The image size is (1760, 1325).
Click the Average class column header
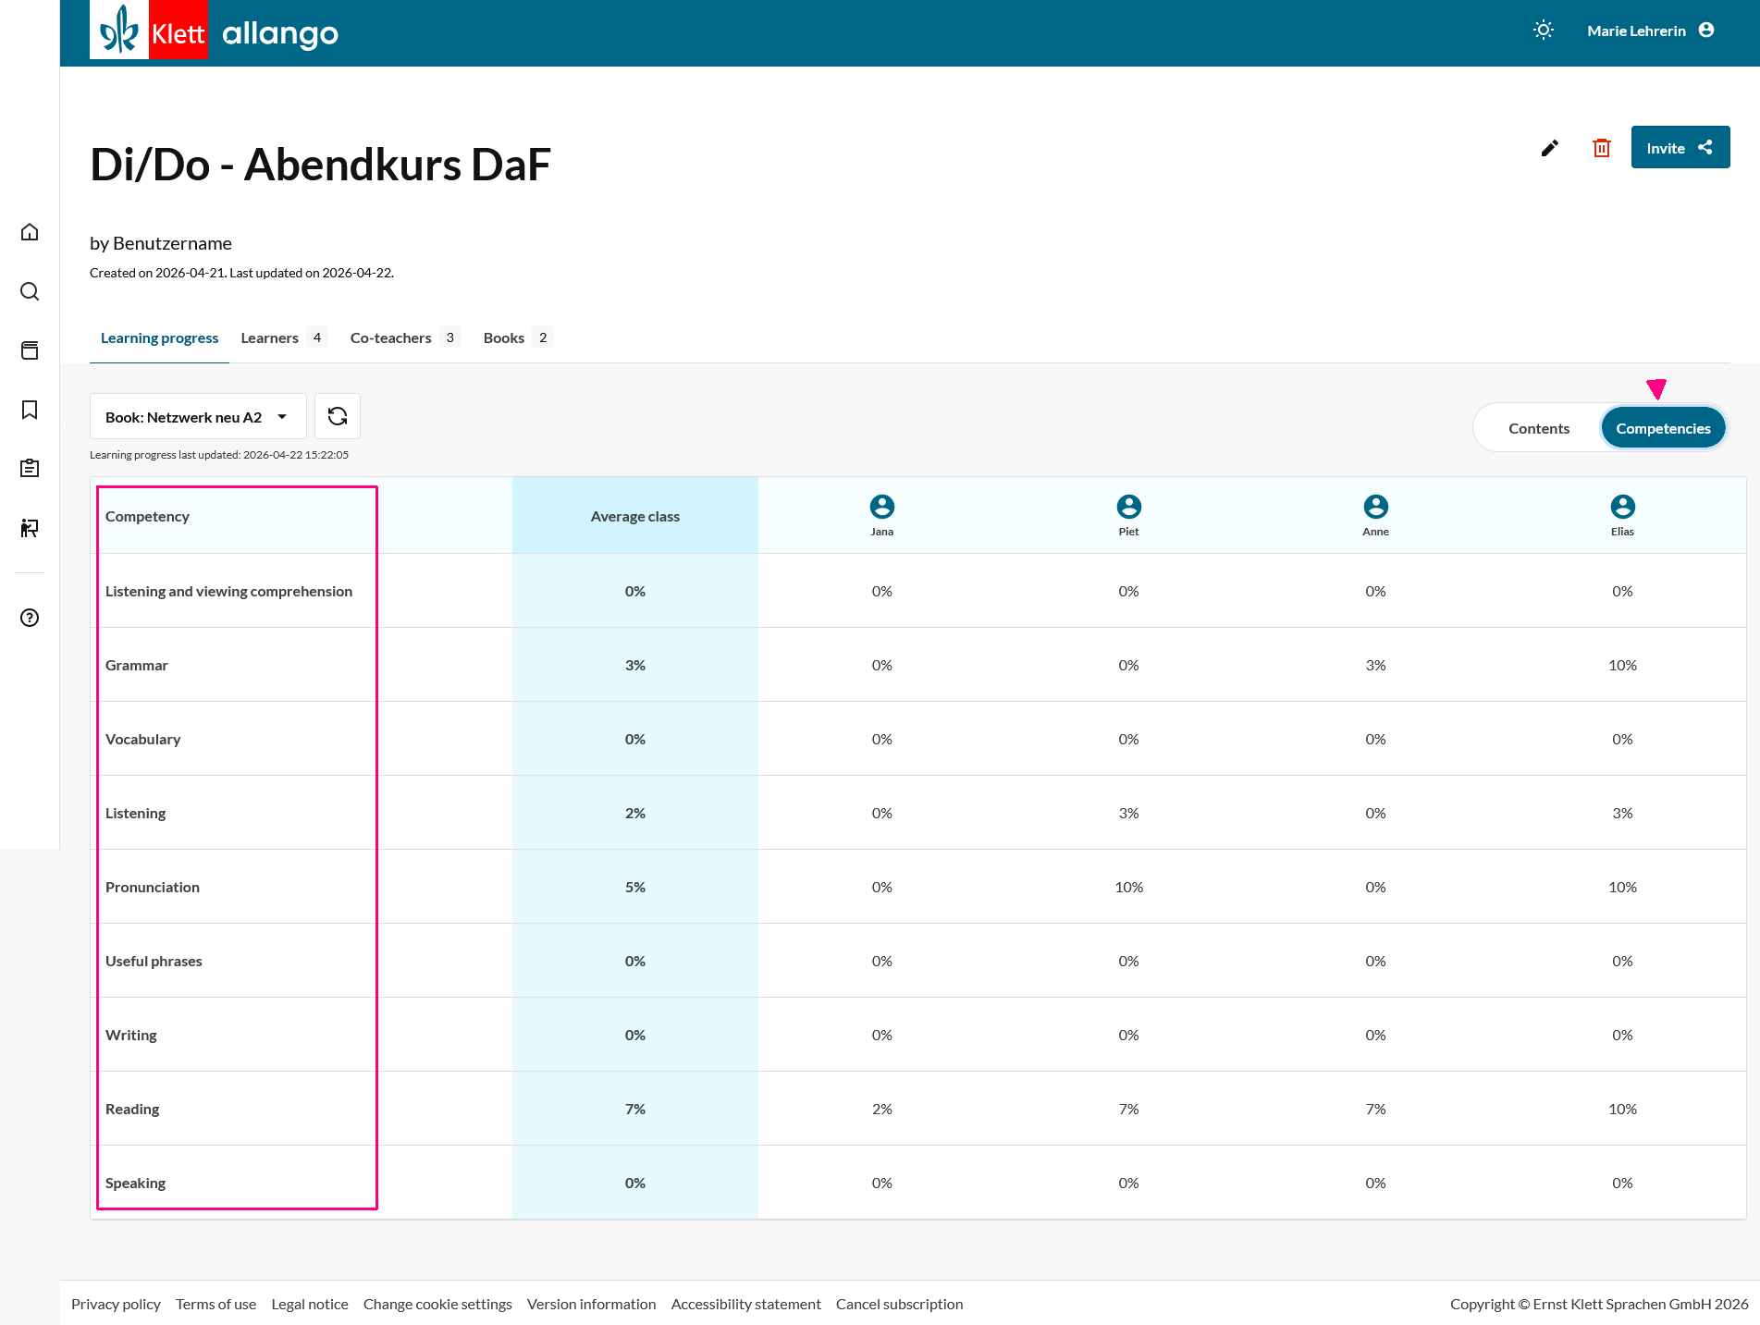[x=634, y=516]
